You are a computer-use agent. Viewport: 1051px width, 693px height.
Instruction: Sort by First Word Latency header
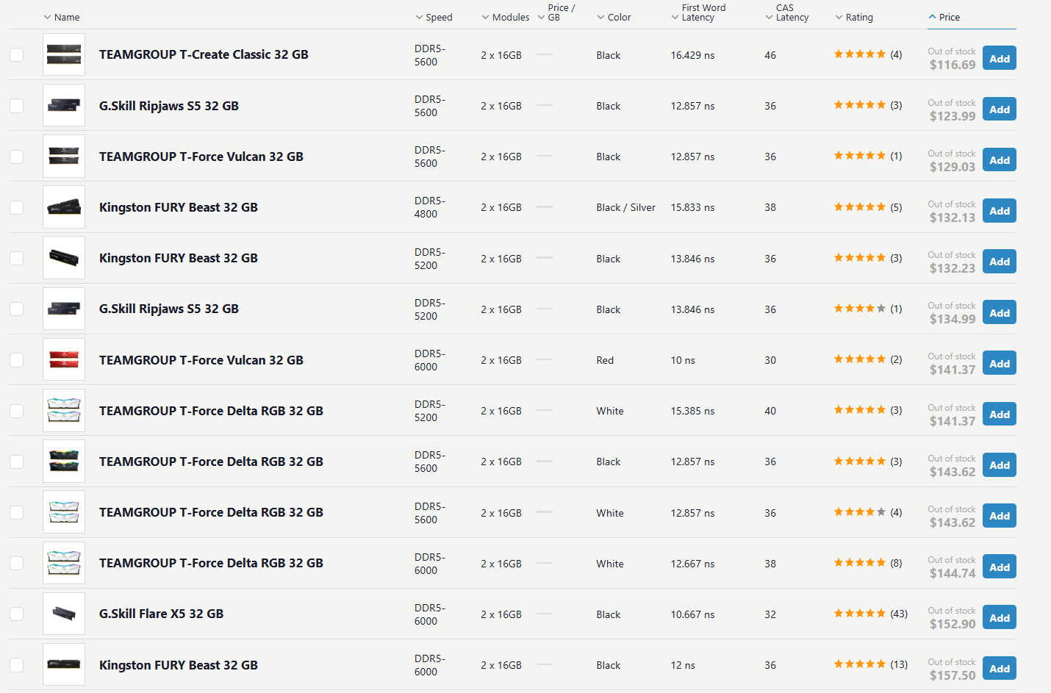698,12
